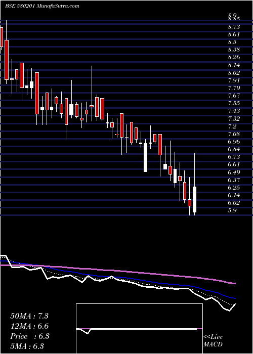The width and height of the screenshot is (253, 354).
Task: Click the 7.67 price axis label
Action: tap(234, 96)
